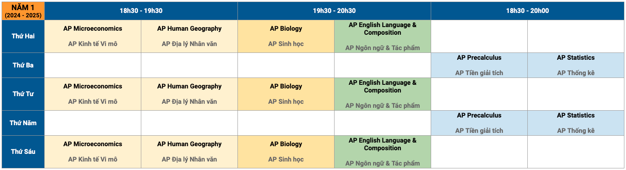Click the Thứ Năm row header

point(23,123)
